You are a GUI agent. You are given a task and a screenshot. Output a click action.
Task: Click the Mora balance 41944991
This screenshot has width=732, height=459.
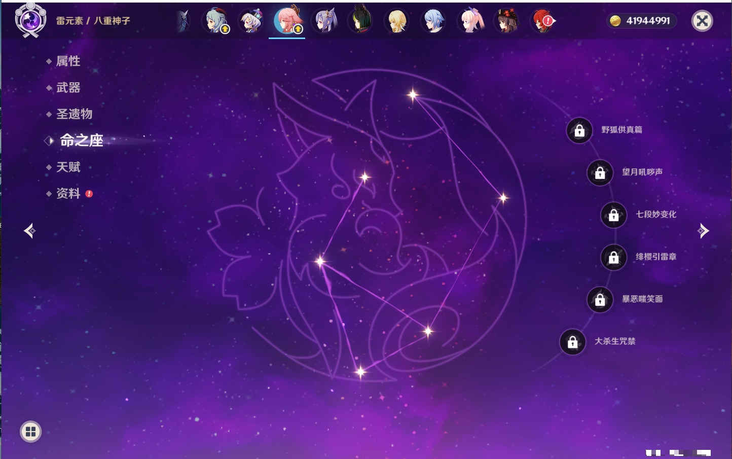tap(648, 21)
